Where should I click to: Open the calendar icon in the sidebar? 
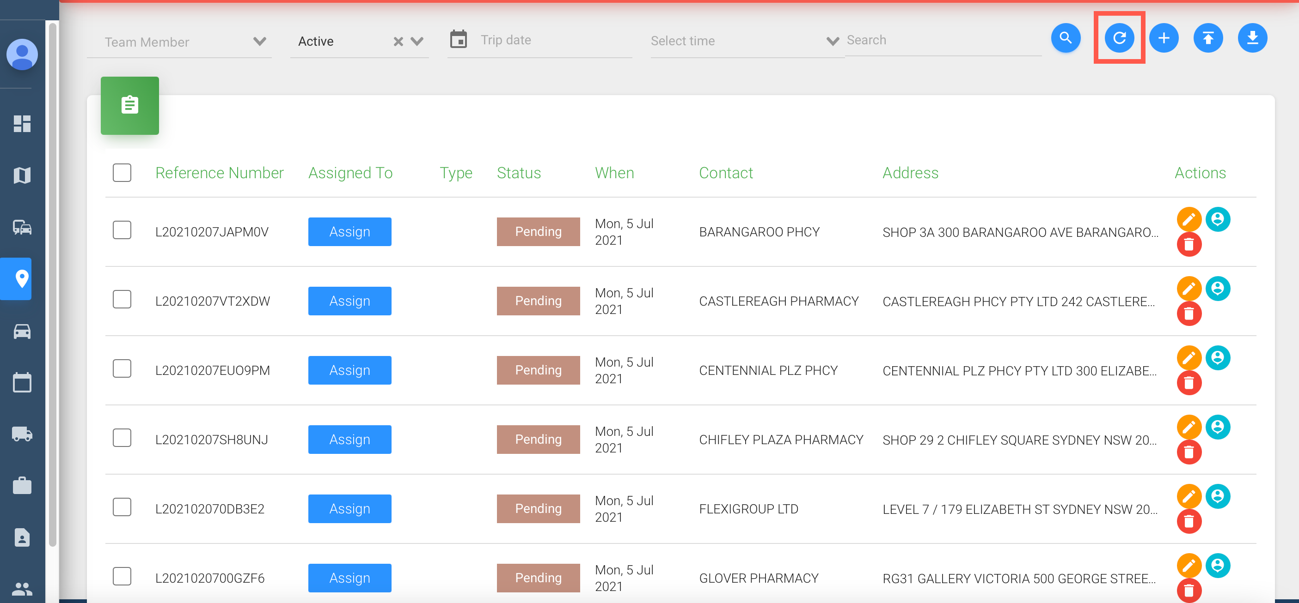22,382
